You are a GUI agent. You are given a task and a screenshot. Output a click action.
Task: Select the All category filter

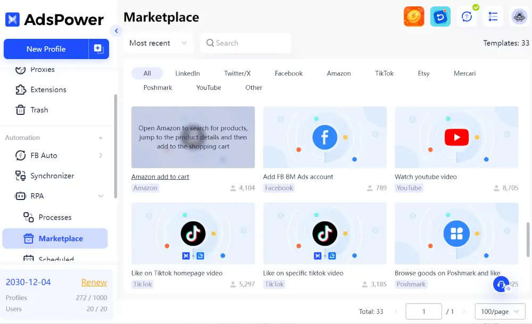(x=147, y=73)
